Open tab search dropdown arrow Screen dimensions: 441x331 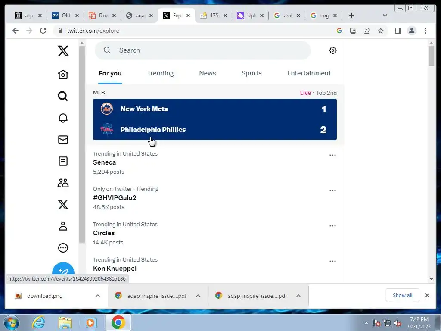(385, 16)
